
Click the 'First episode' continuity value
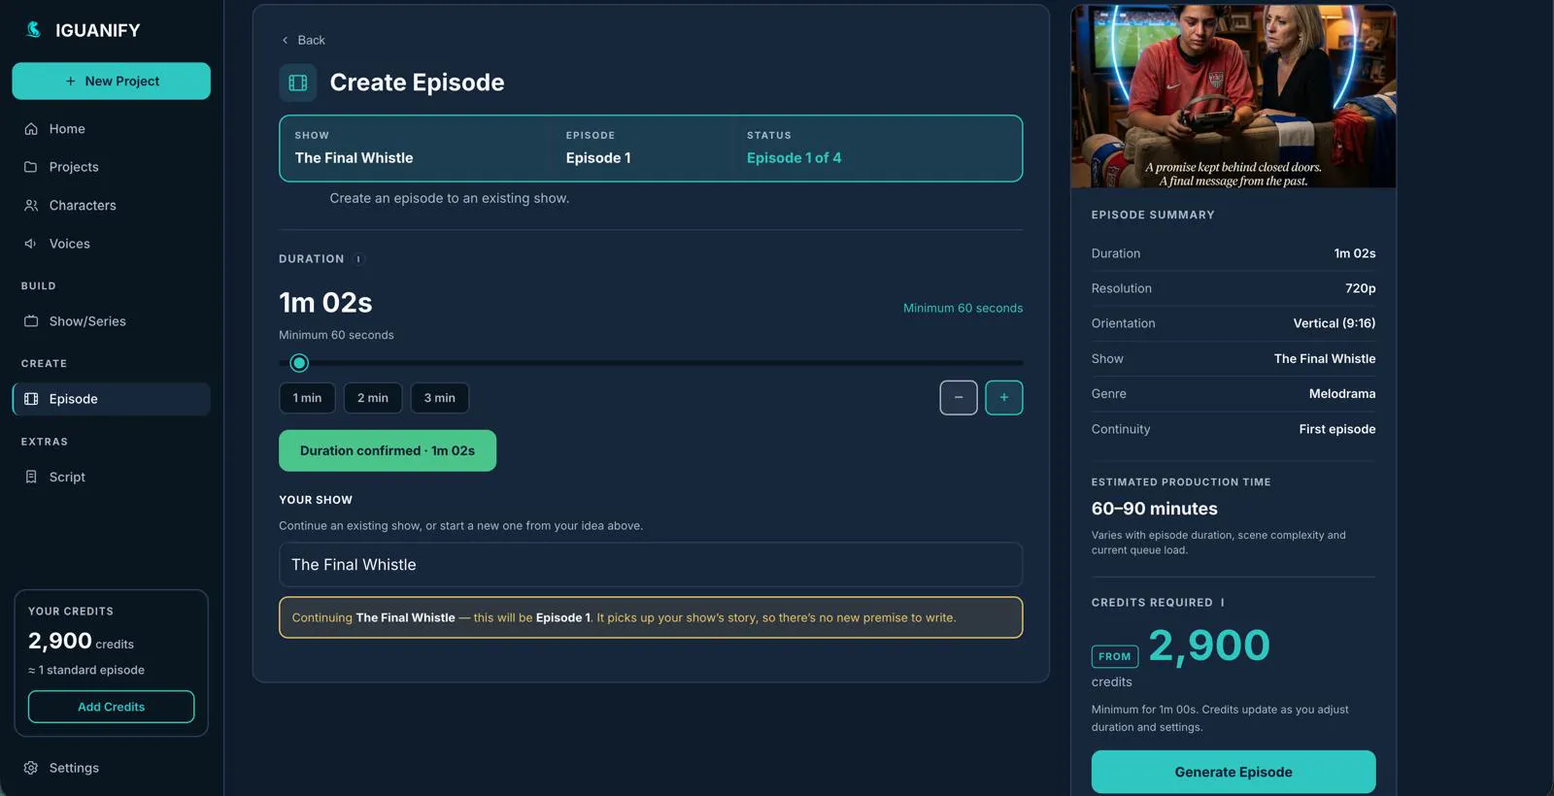pyautogui.click(x=1337, y=429)
